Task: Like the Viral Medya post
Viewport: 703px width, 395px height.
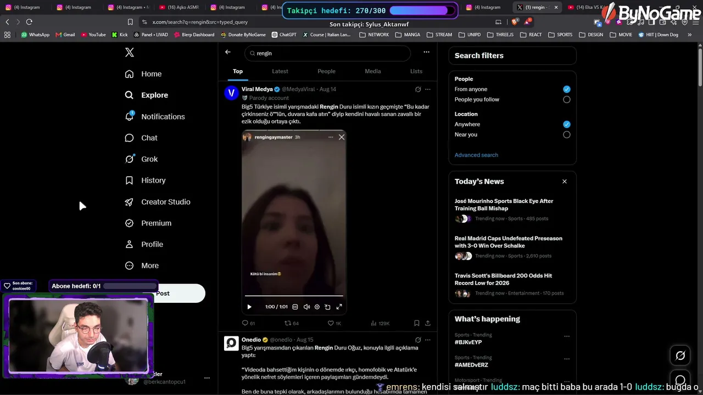Action: [x=334, y=323]
